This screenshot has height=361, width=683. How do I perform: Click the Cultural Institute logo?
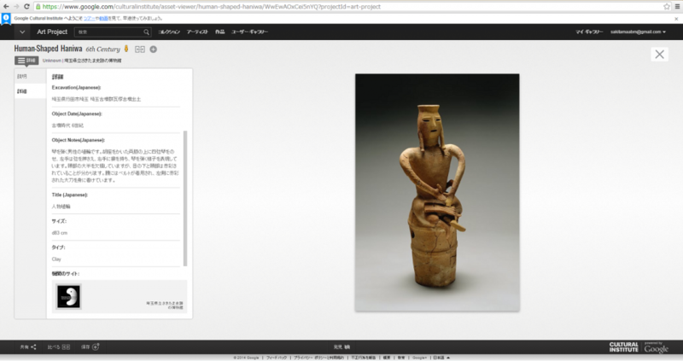click(x=624, y=347)
